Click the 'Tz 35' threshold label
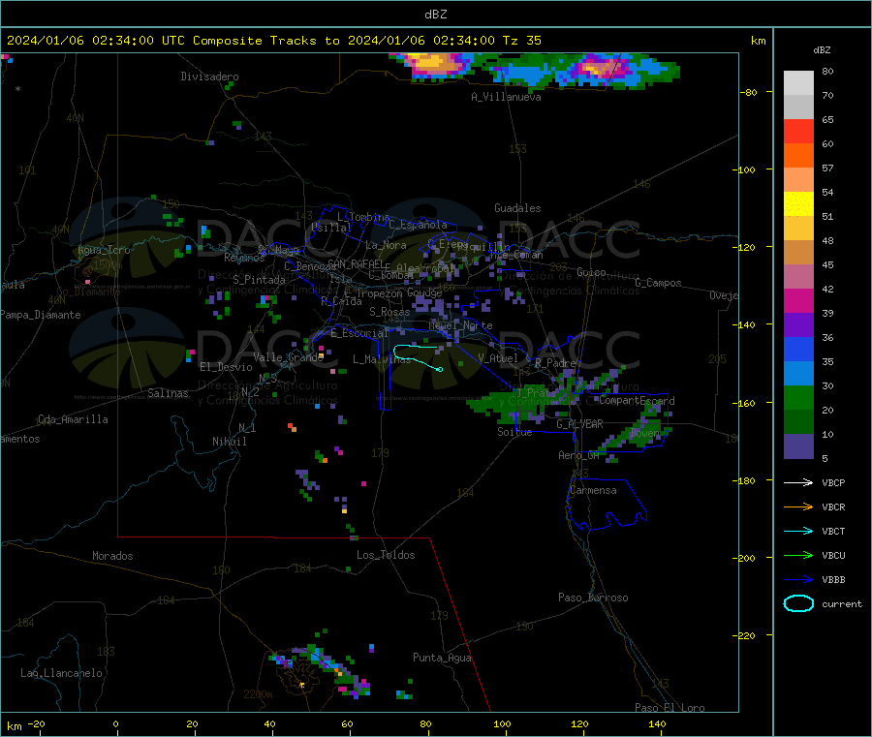 click(x=521, y=41)
